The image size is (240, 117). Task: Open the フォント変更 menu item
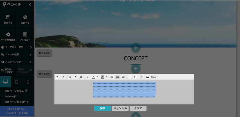pyautogui.click(x=17, y=54)
